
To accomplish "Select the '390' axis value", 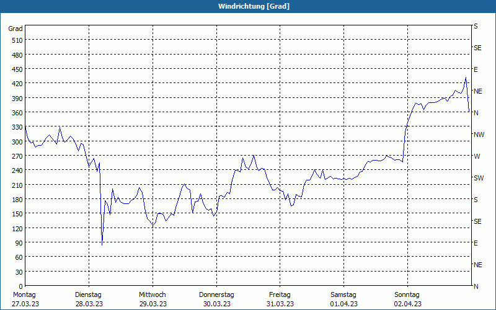I will click(17, 99).
